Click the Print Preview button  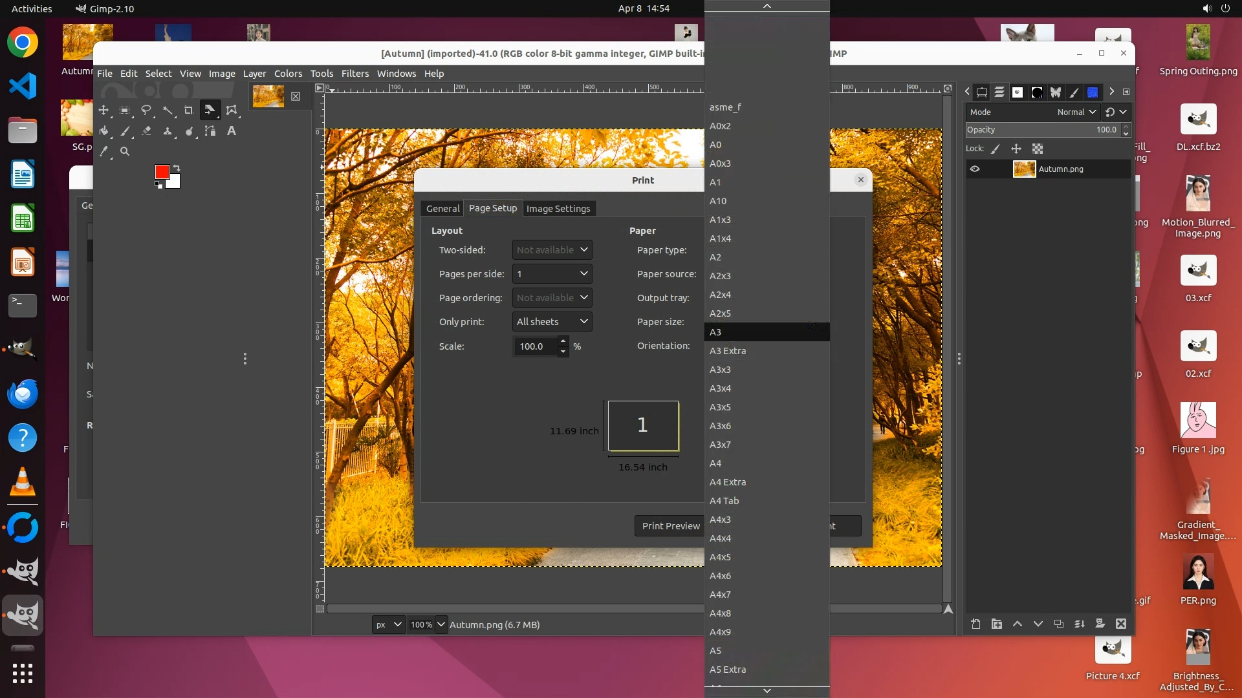click(670, 526)
